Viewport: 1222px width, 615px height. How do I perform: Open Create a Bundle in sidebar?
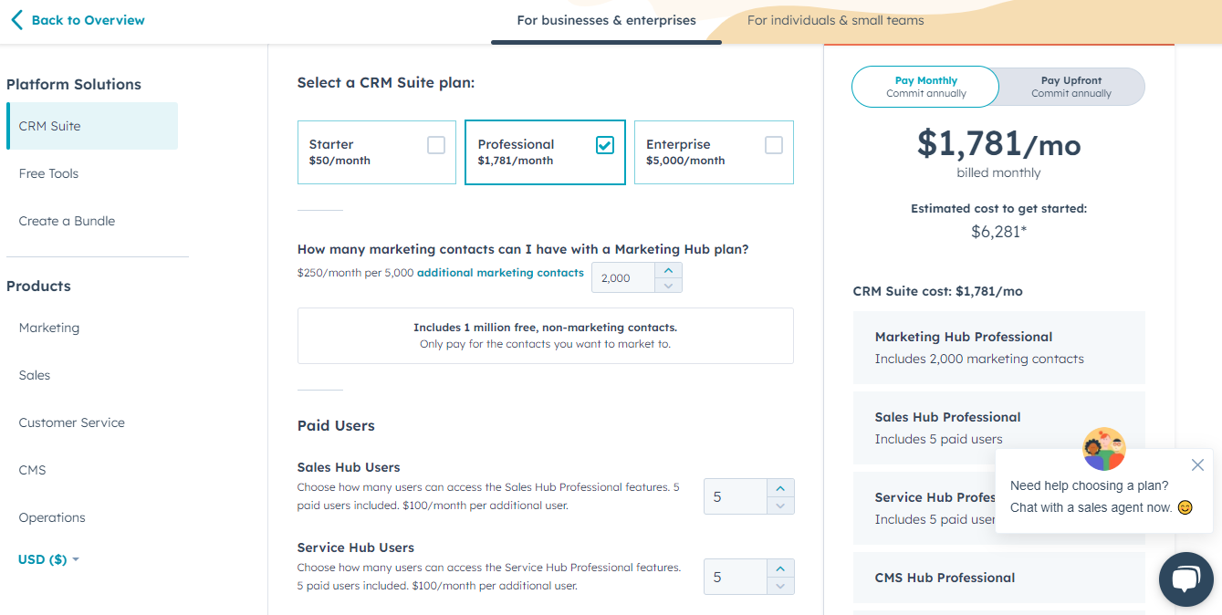pos(67,221)
